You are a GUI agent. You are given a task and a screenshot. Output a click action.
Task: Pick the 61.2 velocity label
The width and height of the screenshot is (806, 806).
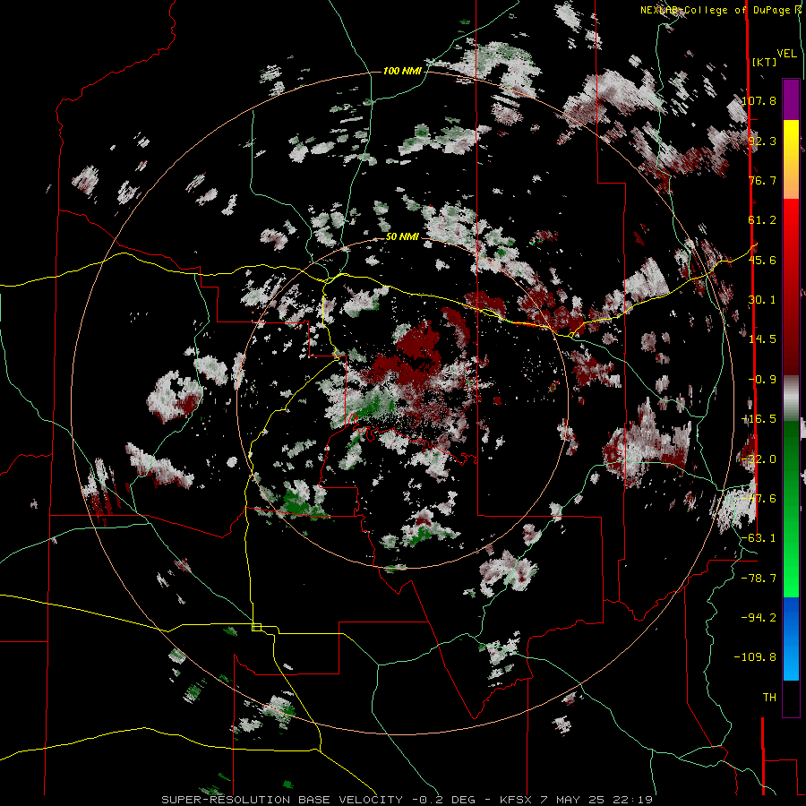(x=762, y=220)
